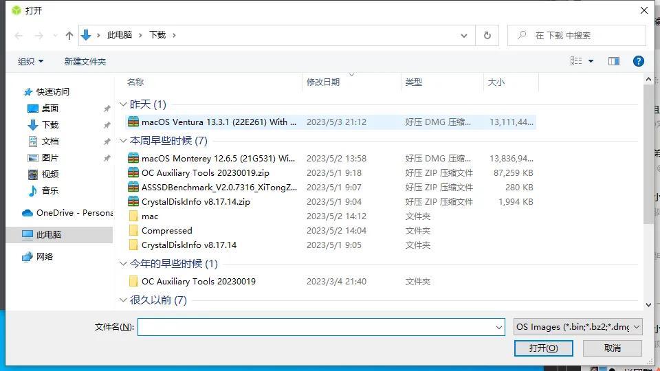The image size is (660, 371).
Task: Click the 1,994 KB size cell
Action: pyautogui.click(x=516, y=201)
